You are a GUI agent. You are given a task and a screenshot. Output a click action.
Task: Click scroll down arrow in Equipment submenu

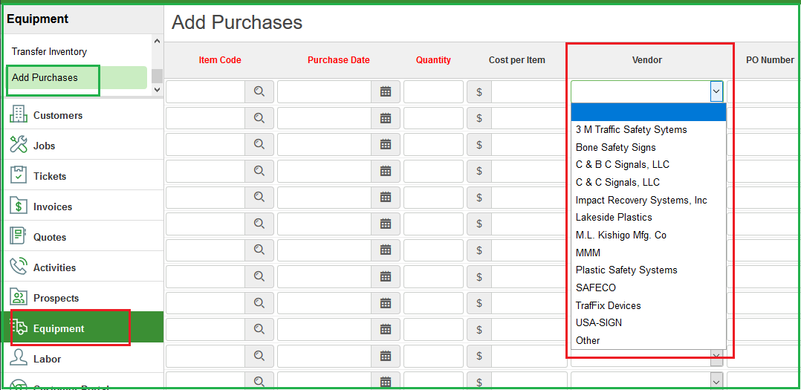click(157, 90)
